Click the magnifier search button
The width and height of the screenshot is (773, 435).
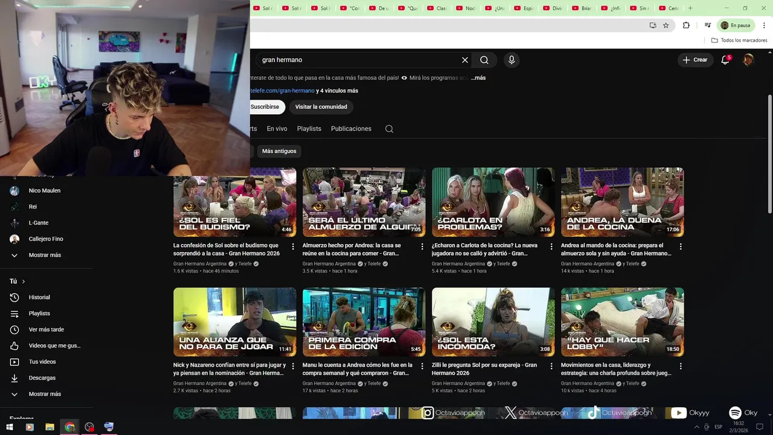pyautogui.click(x=484, y=60)
